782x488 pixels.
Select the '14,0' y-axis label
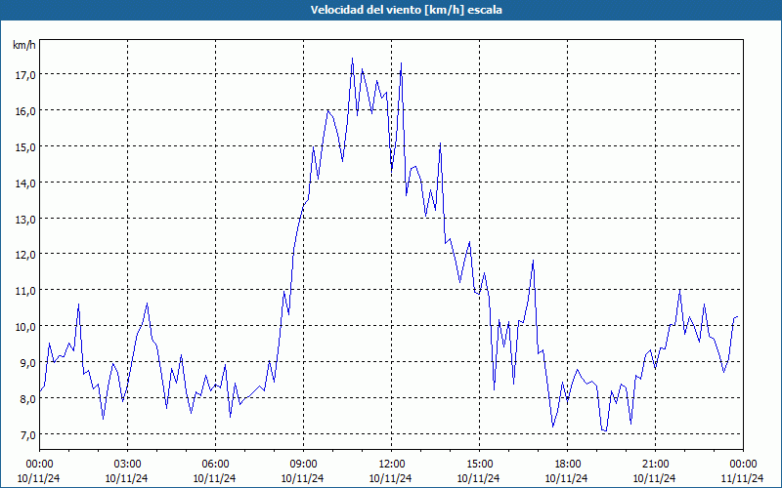point(25,183)
